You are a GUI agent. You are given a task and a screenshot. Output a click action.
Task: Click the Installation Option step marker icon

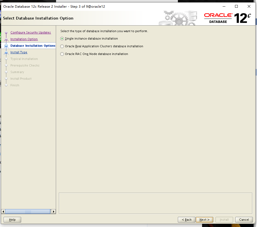point(6,39)
